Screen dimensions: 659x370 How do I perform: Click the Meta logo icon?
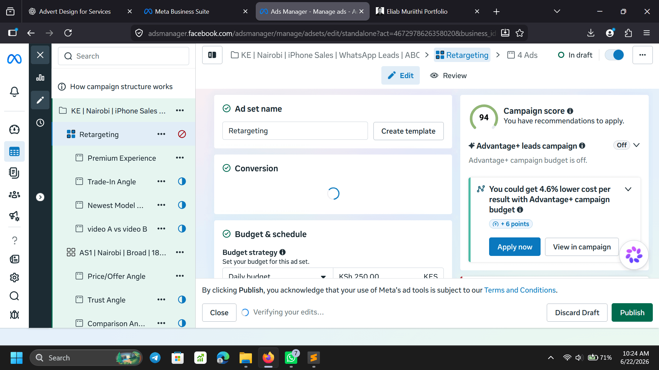[14, 59]
